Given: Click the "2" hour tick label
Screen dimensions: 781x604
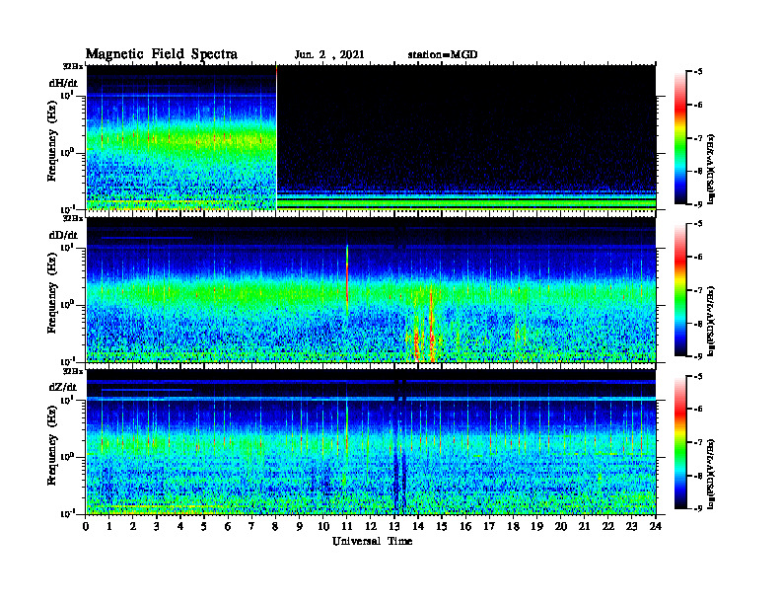Looking at the screenshot, I should [x=133, y=527].
